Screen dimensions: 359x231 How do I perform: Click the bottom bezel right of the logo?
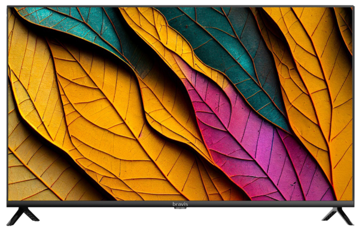click(x=271, y=204)
